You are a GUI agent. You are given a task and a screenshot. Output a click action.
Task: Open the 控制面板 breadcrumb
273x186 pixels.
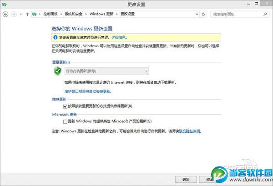coord(51,14)
